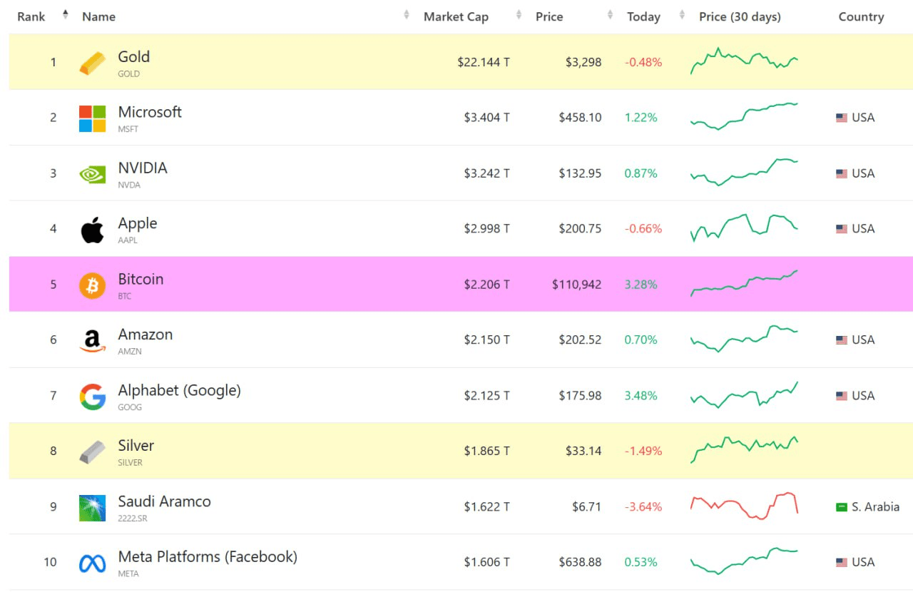The width and height of the screenshot is (913, 592).
Task: Open the Microsoft company link
Action: tap(150, 112)
